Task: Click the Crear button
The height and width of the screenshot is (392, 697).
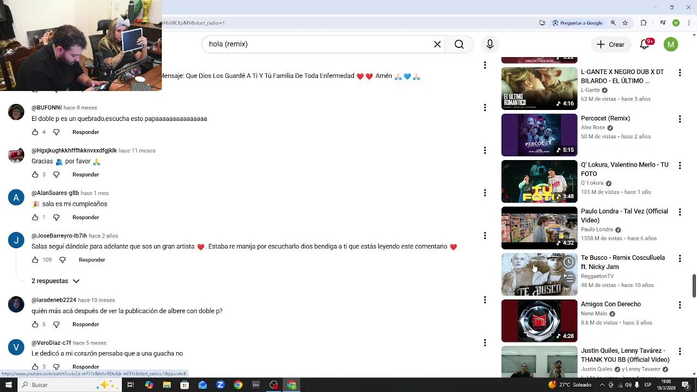Action: tap(610, 45)
